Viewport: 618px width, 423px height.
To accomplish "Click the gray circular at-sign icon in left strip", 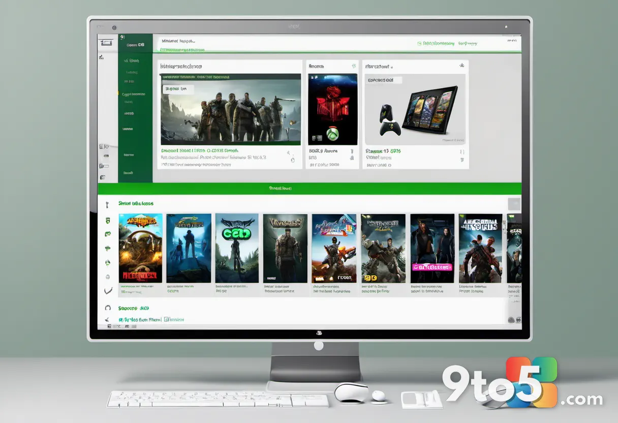I will click(x=107, y=277).
